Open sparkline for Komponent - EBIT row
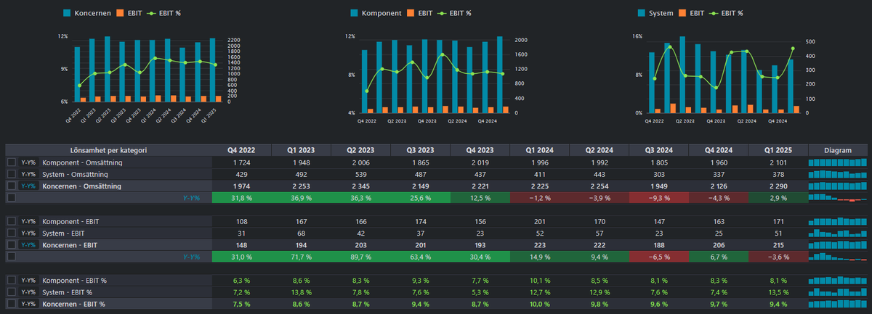This screenshot has height=314, width=872. pos(837,222)
